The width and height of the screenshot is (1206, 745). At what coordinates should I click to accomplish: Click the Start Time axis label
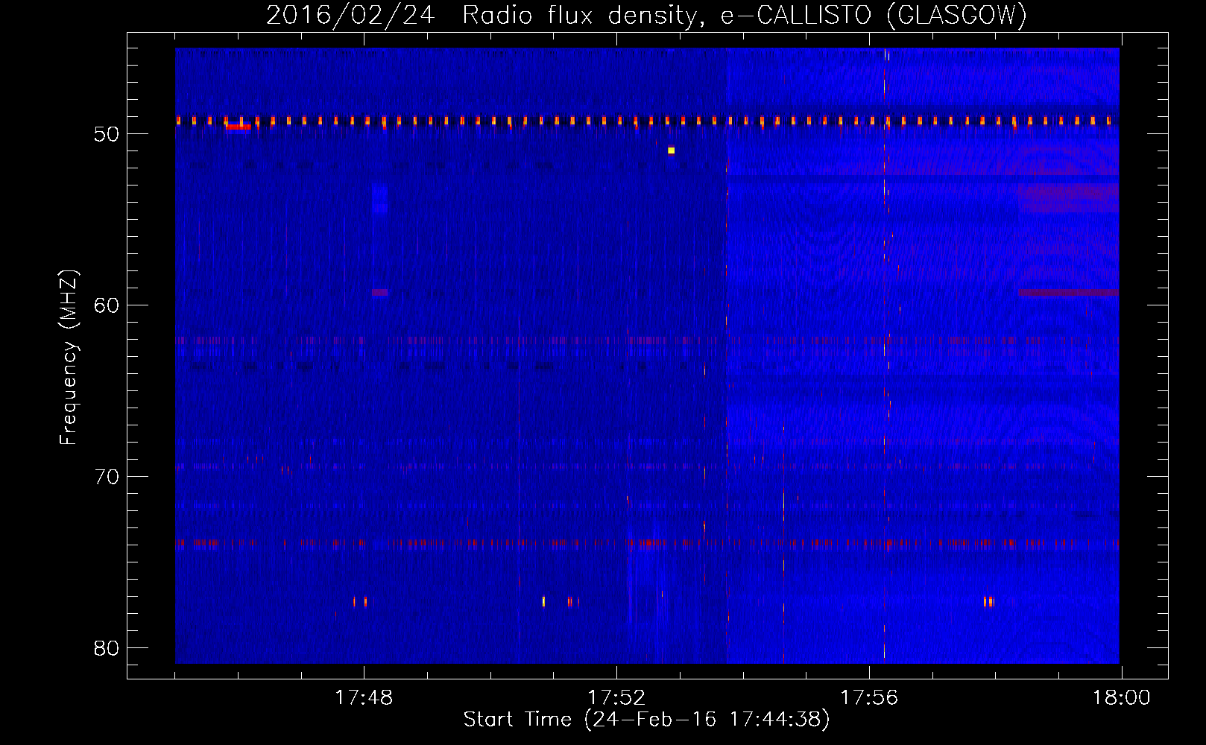(646, 720)
